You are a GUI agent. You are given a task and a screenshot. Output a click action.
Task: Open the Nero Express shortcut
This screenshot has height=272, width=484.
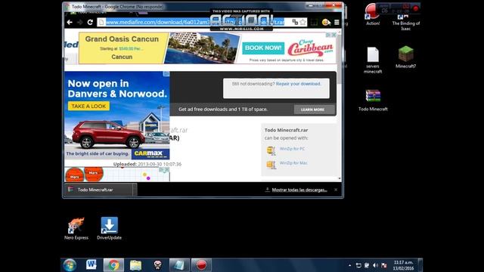[x=76, y=228]
